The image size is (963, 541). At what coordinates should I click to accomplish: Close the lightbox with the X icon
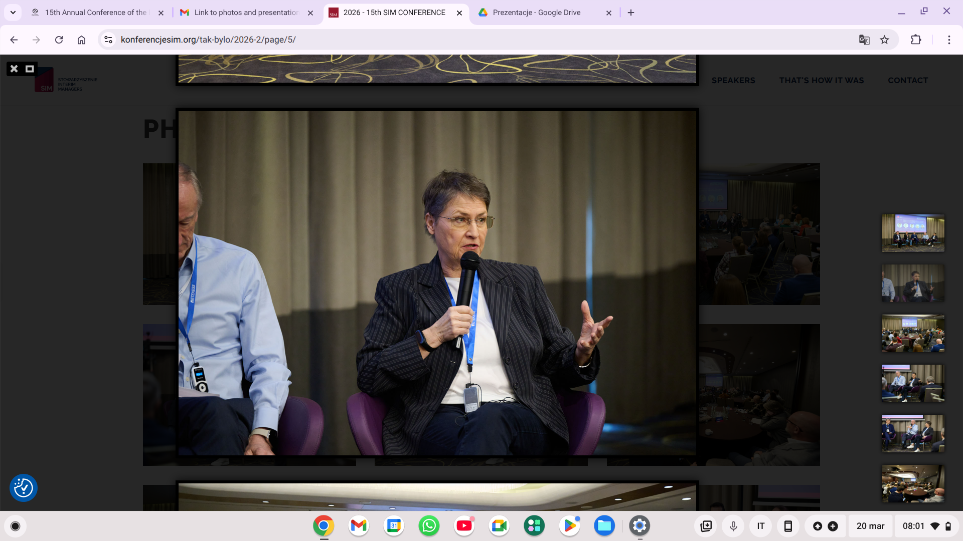pyautogui.click(x=14, y=69)
